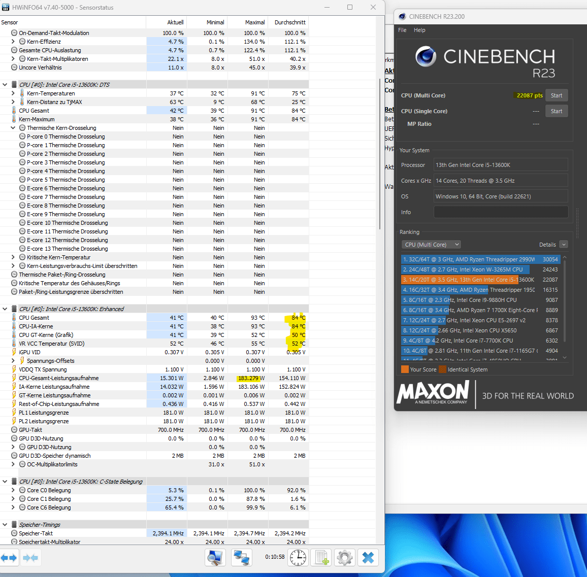Open the File menu in Cinebench
Screen dimensions: 587x577
[x=403, y=30]
